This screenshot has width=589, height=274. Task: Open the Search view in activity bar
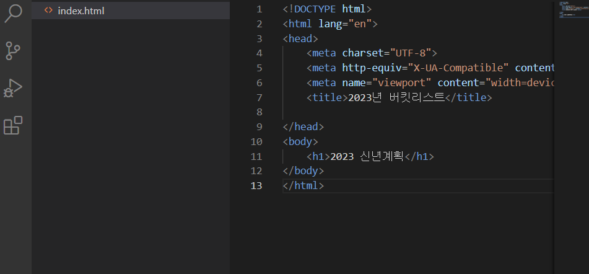coord(14,13)
